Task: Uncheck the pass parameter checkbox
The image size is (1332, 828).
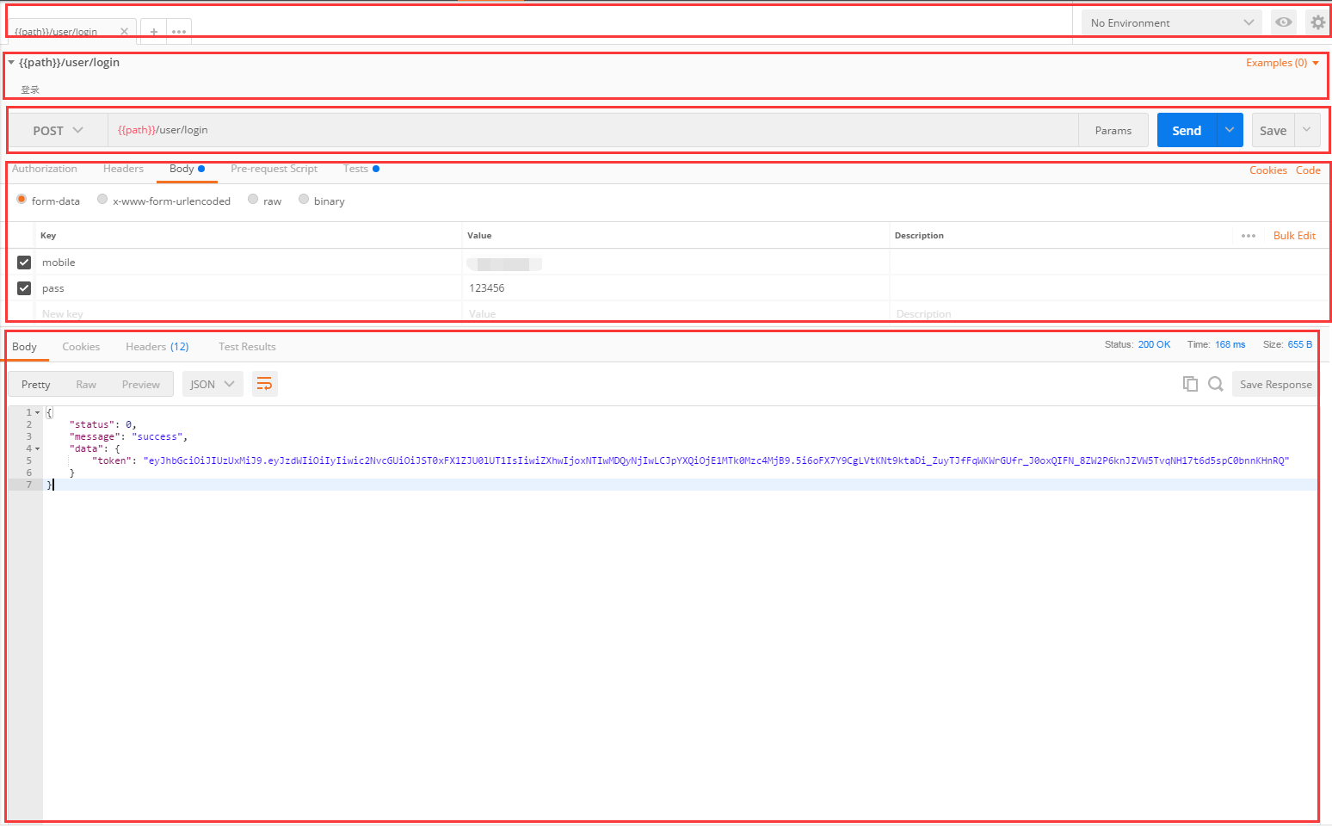Action: (24, 288)
